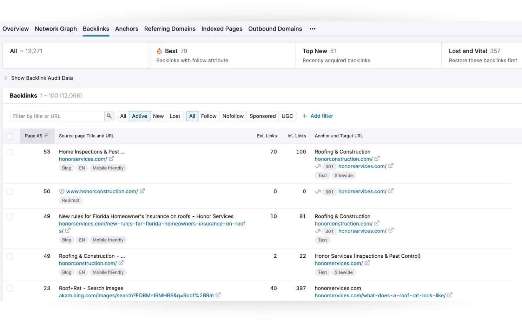Screen dimensions: 522x325
Task: Open external link icon for new-rules-for-florida source URL
Action: pyautogui.click(x=68, y=230)
